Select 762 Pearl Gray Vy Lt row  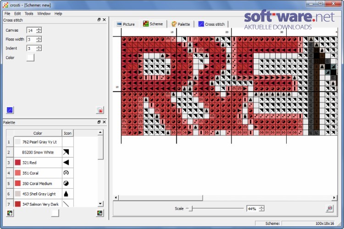coord(40,142)
